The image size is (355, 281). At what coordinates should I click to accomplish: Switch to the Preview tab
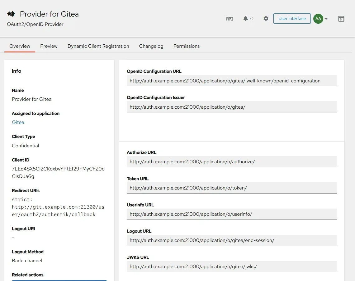(x=49, y=46)
